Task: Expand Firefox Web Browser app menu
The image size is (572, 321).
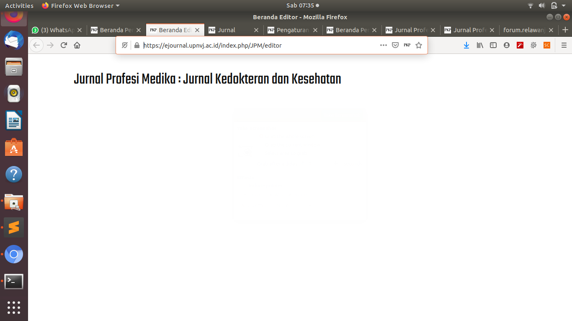Action: pyautogui.click(x=81, y=5)
